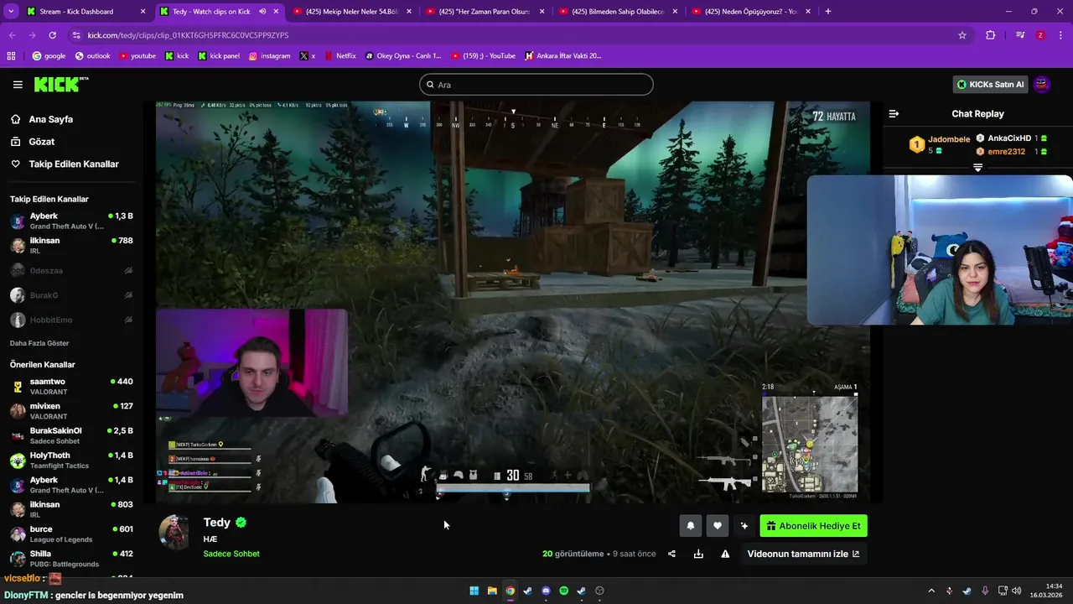The height and width of the screenshot is (604, 1073).
Task: Open followed channel ilkinsan with 788 viewers
Action: click(71, 246)
